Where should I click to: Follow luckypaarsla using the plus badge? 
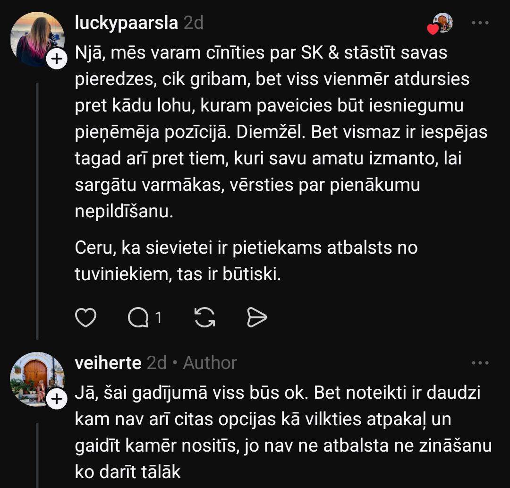pyautogui.click(x=57, y=60)
